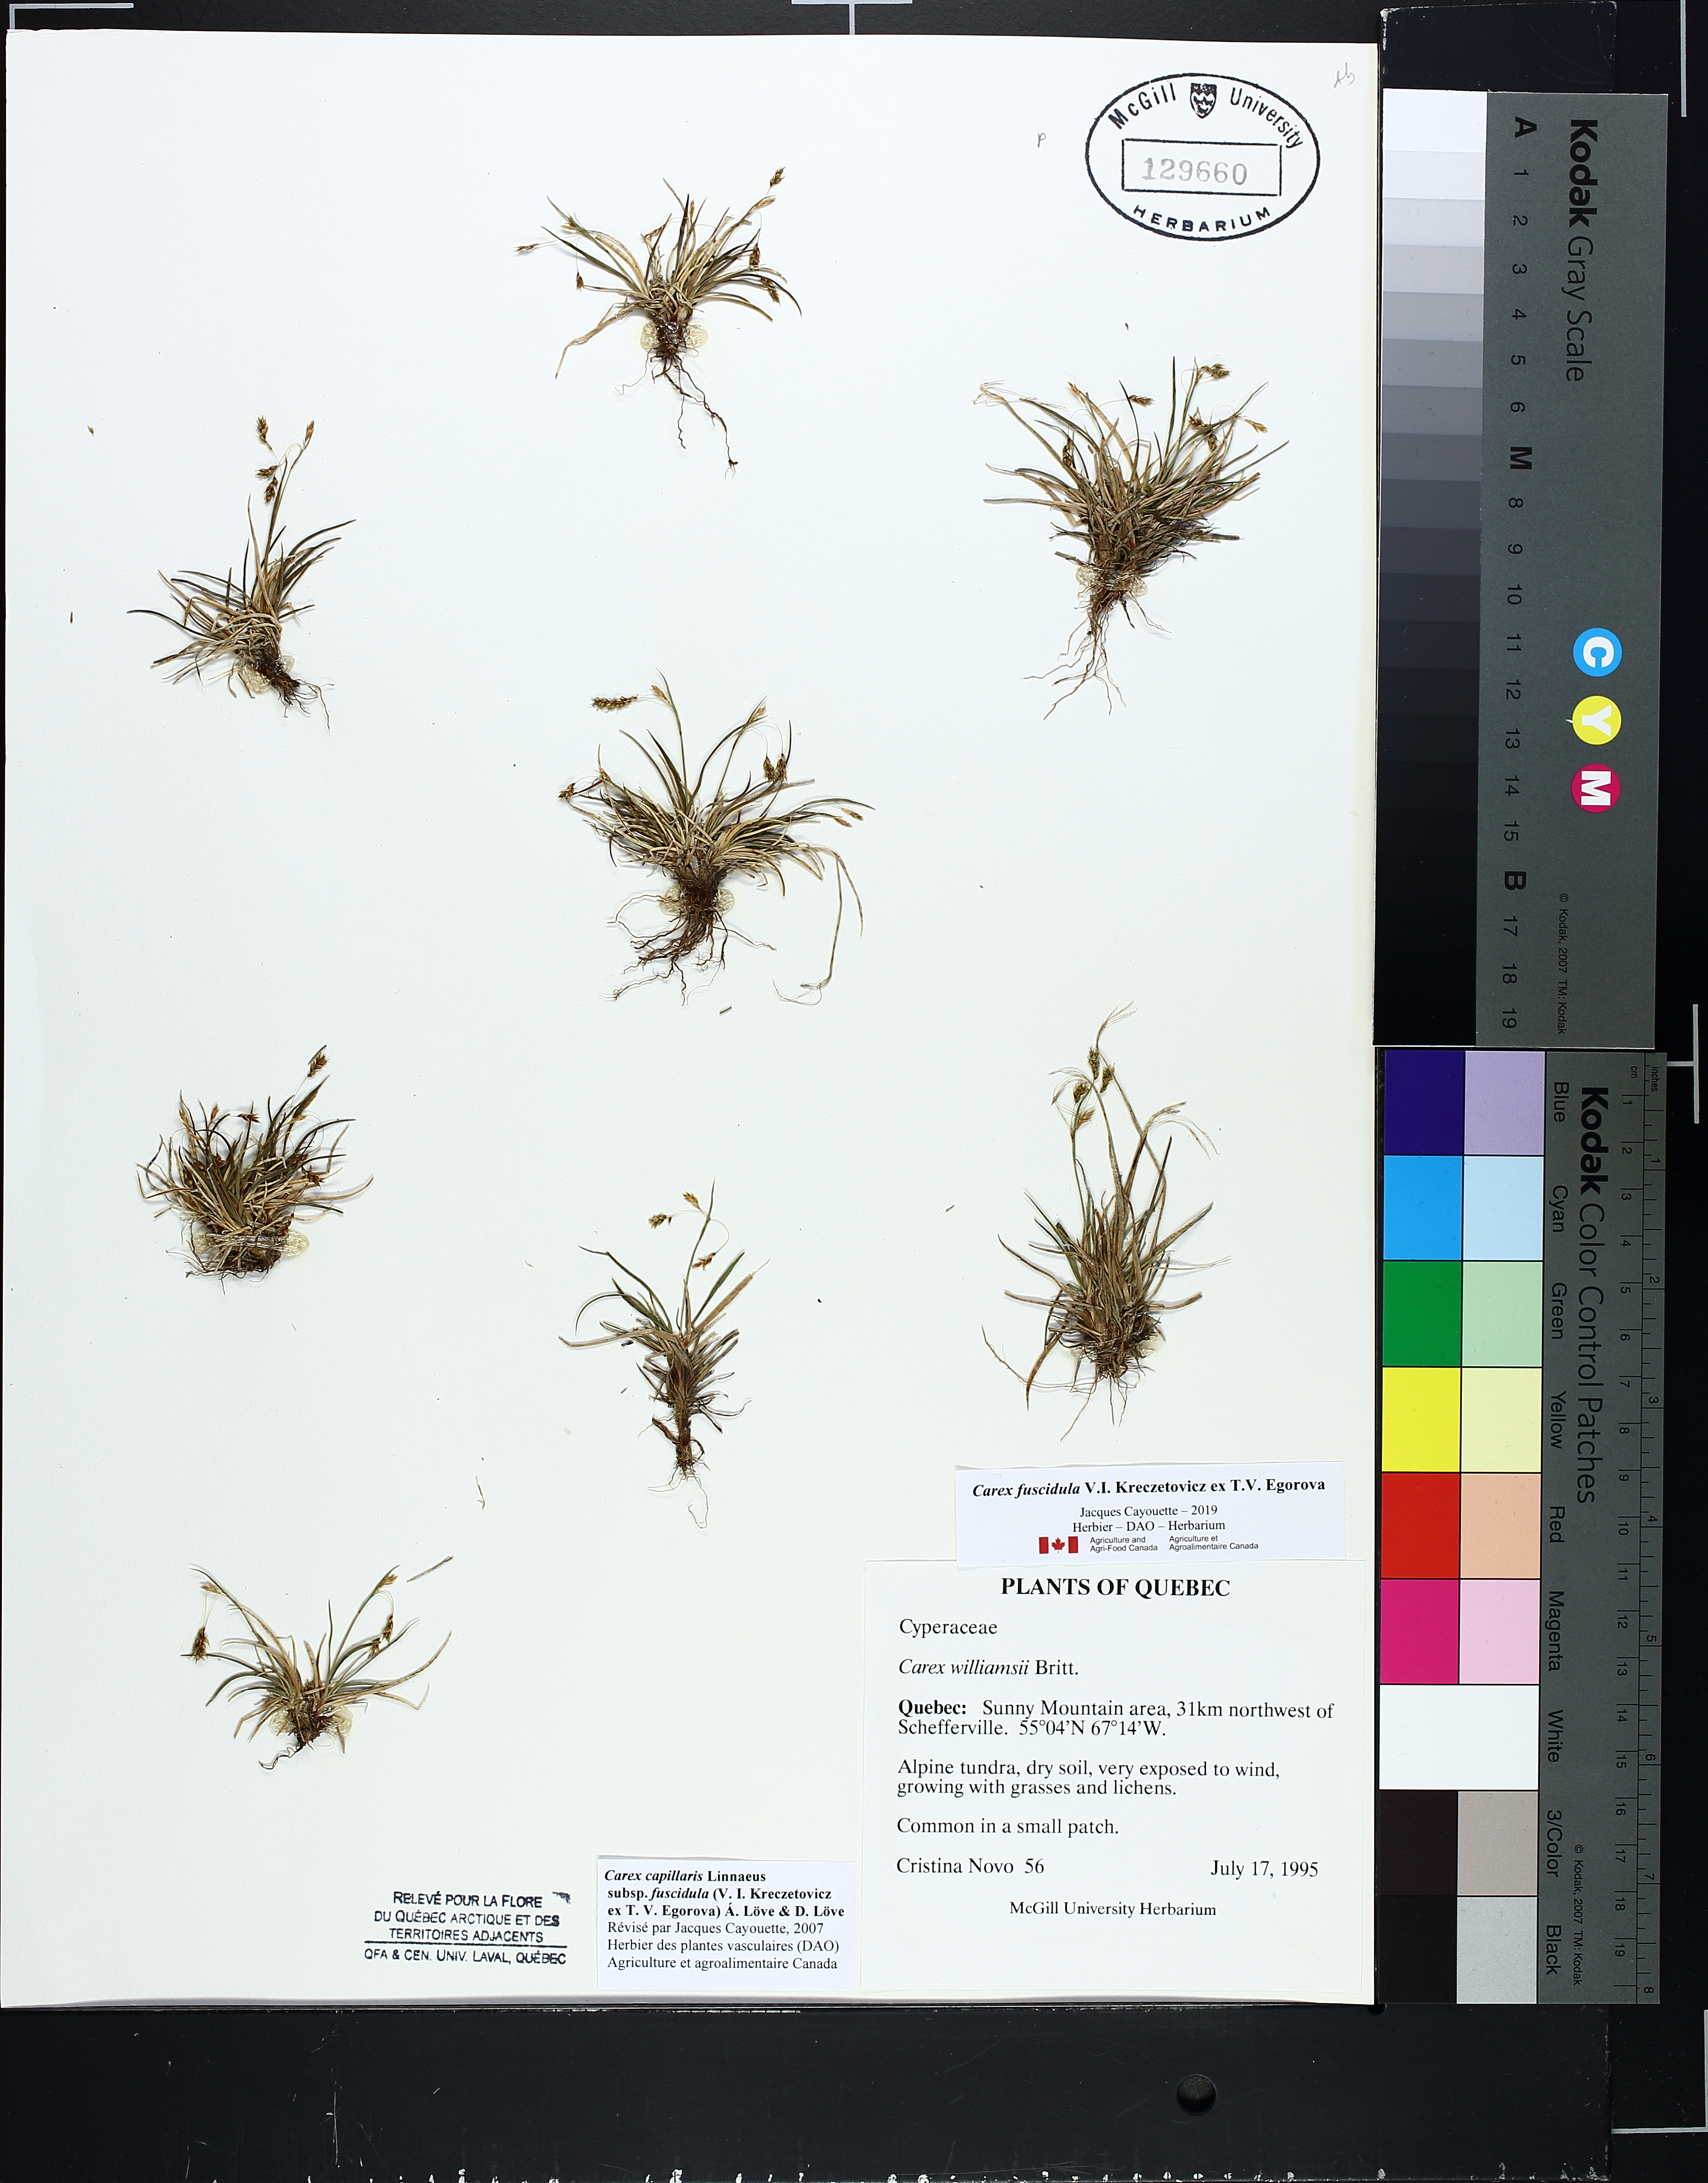Screen dimensions: 1708x2183
Task: Click the Canadian flag on the annotation label
Action: (1058, 1545)
